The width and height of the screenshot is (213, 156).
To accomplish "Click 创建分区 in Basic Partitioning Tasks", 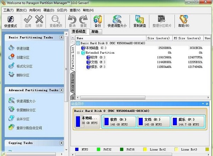I will coord(22,57).
